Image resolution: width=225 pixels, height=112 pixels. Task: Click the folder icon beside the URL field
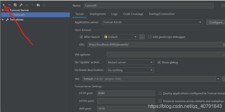click(224, 45)
